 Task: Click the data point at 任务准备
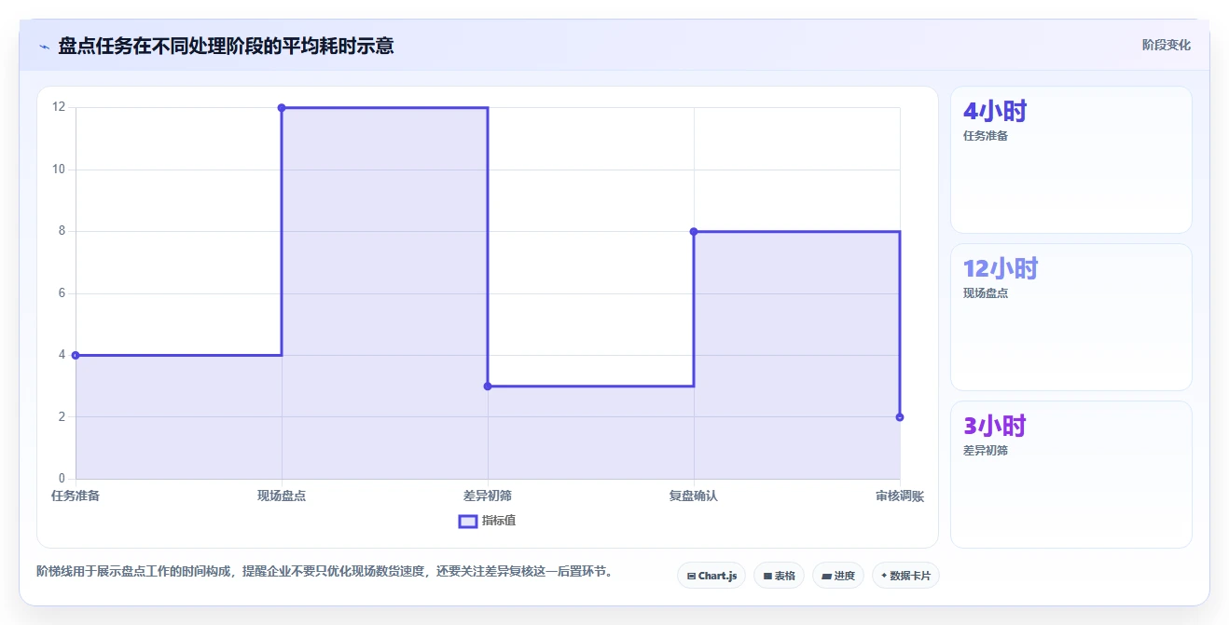pos(76,355)
